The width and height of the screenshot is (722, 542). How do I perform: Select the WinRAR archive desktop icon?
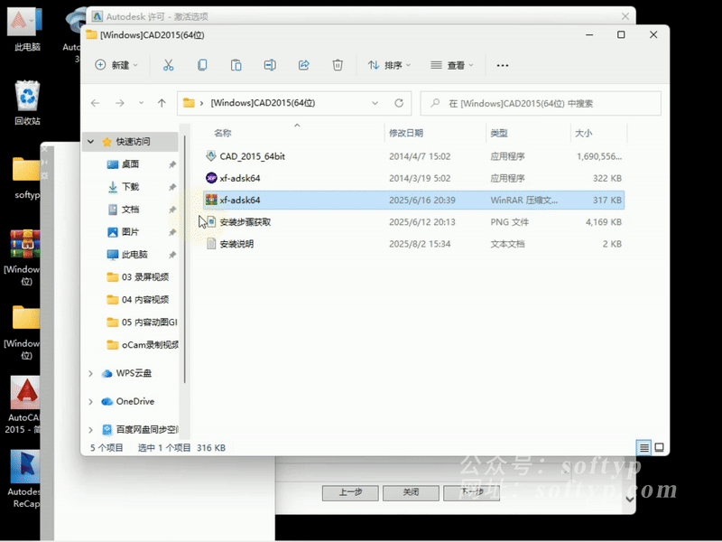[24, 257]
